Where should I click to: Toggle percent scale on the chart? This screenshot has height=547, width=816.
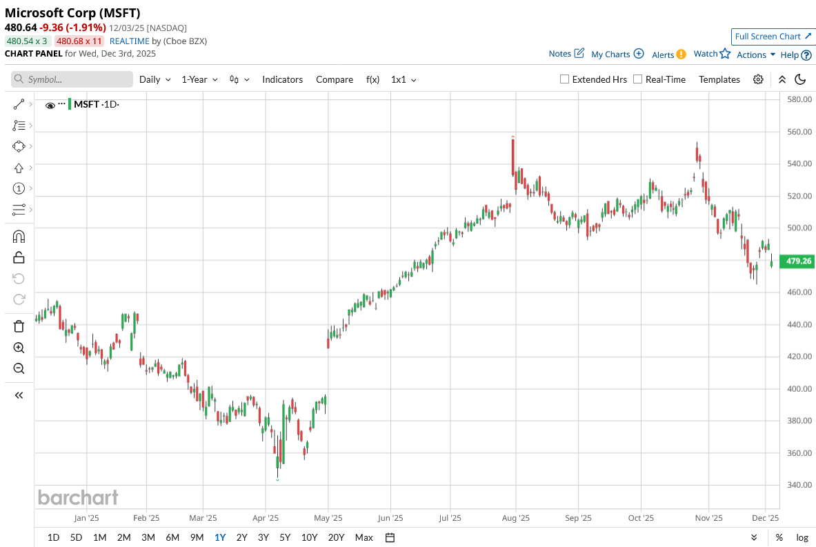coord(779,537)
